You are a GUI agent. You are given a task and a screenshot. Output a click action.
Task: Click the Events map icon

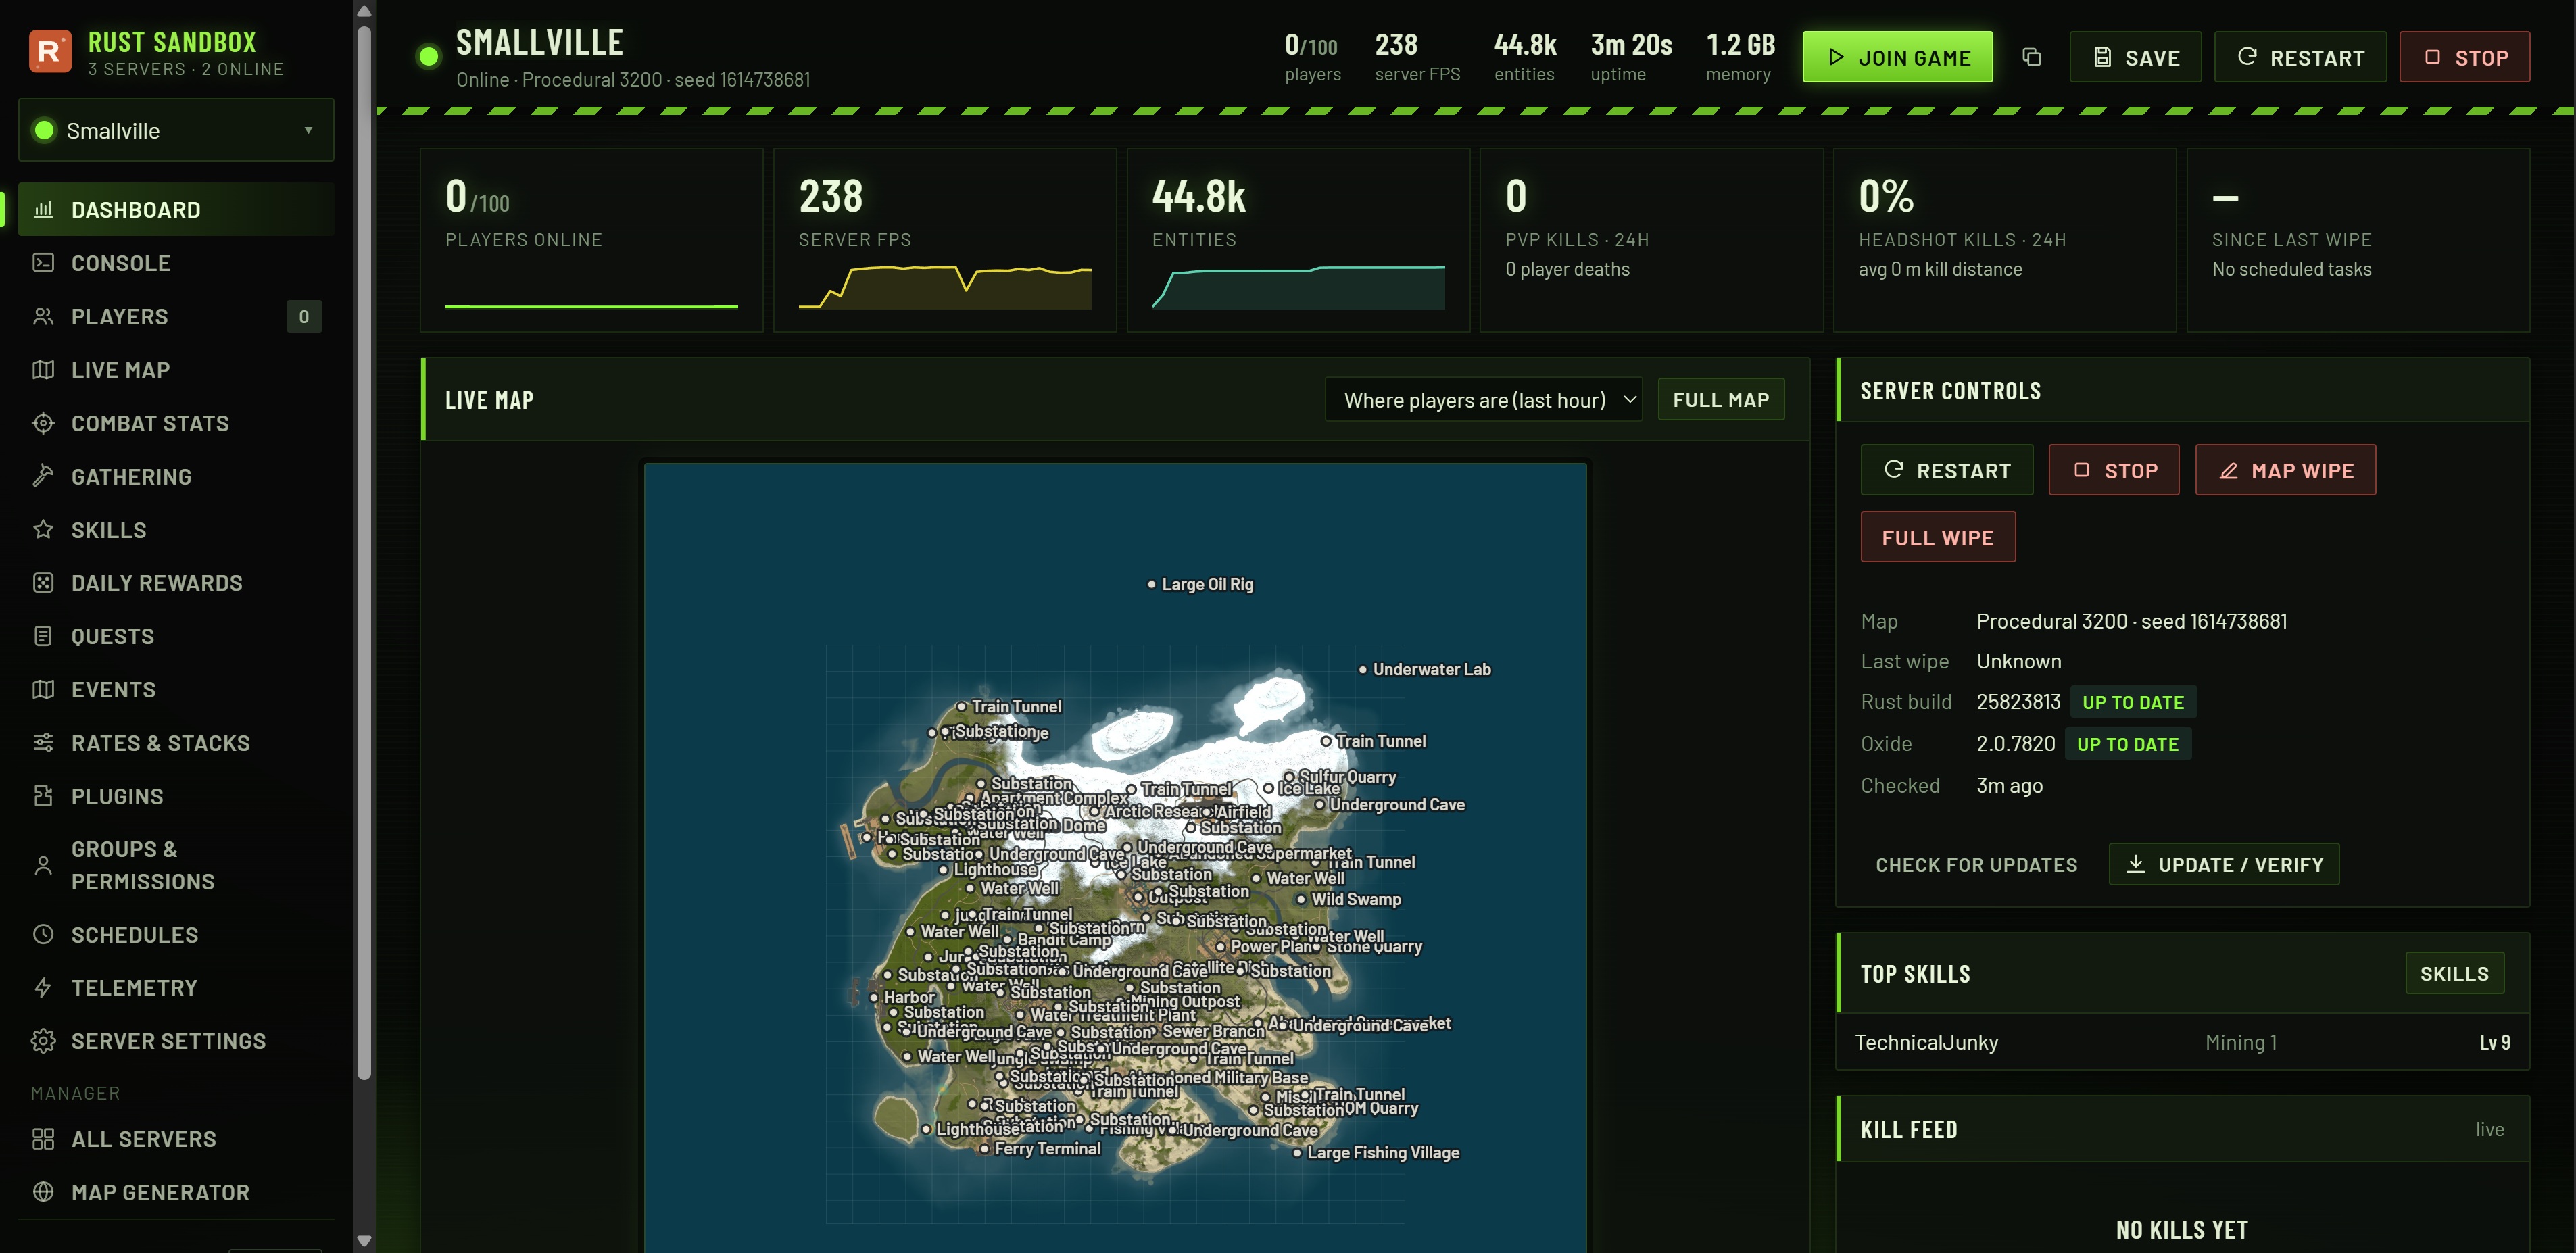click(x=43, y=690)
